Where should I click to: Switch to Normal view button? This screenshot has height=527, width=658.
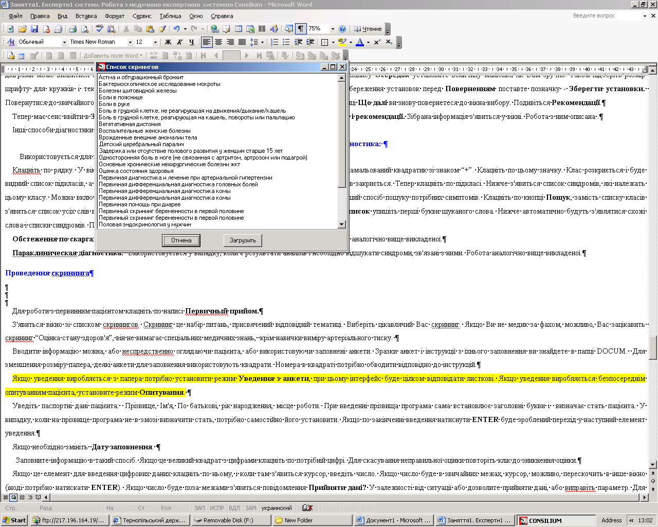coord(6,497)
